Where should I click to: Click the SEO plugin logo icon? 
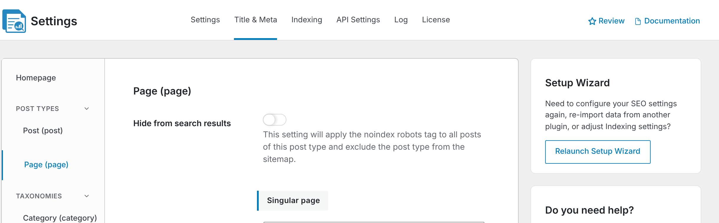point(14,21)
